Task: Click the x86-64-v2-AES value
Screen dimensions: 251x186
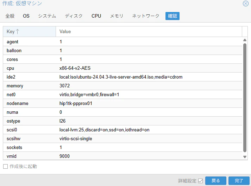Action: point(75,68)
